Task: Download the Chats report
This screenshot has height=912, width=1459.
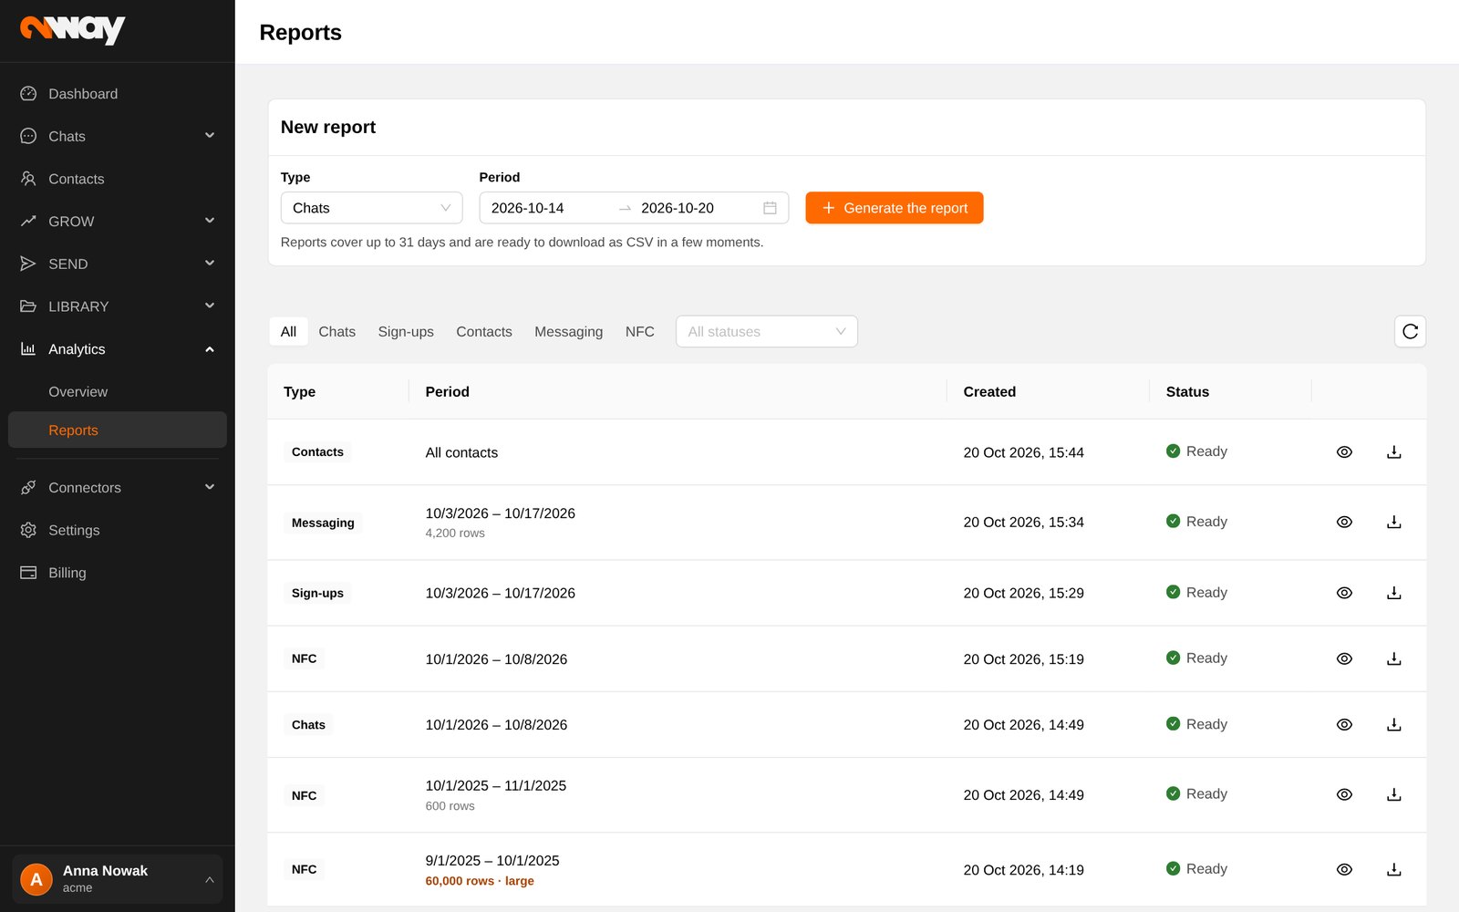Action: click(1393, 725)
